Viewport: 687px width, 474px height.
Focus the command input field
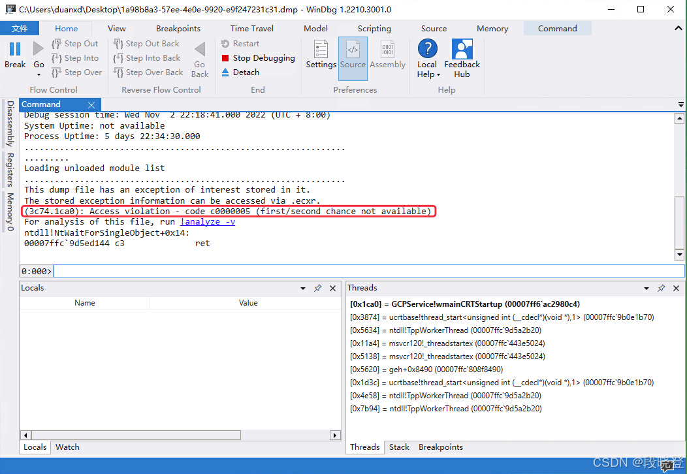click(369, 271)
